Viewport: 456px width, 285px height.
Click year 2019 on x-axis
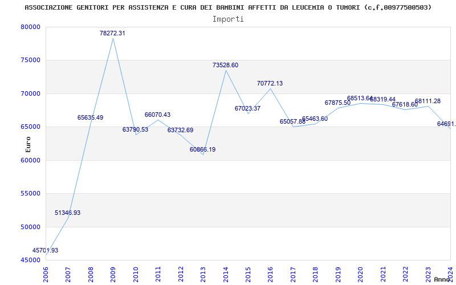(x=338, y=274)
